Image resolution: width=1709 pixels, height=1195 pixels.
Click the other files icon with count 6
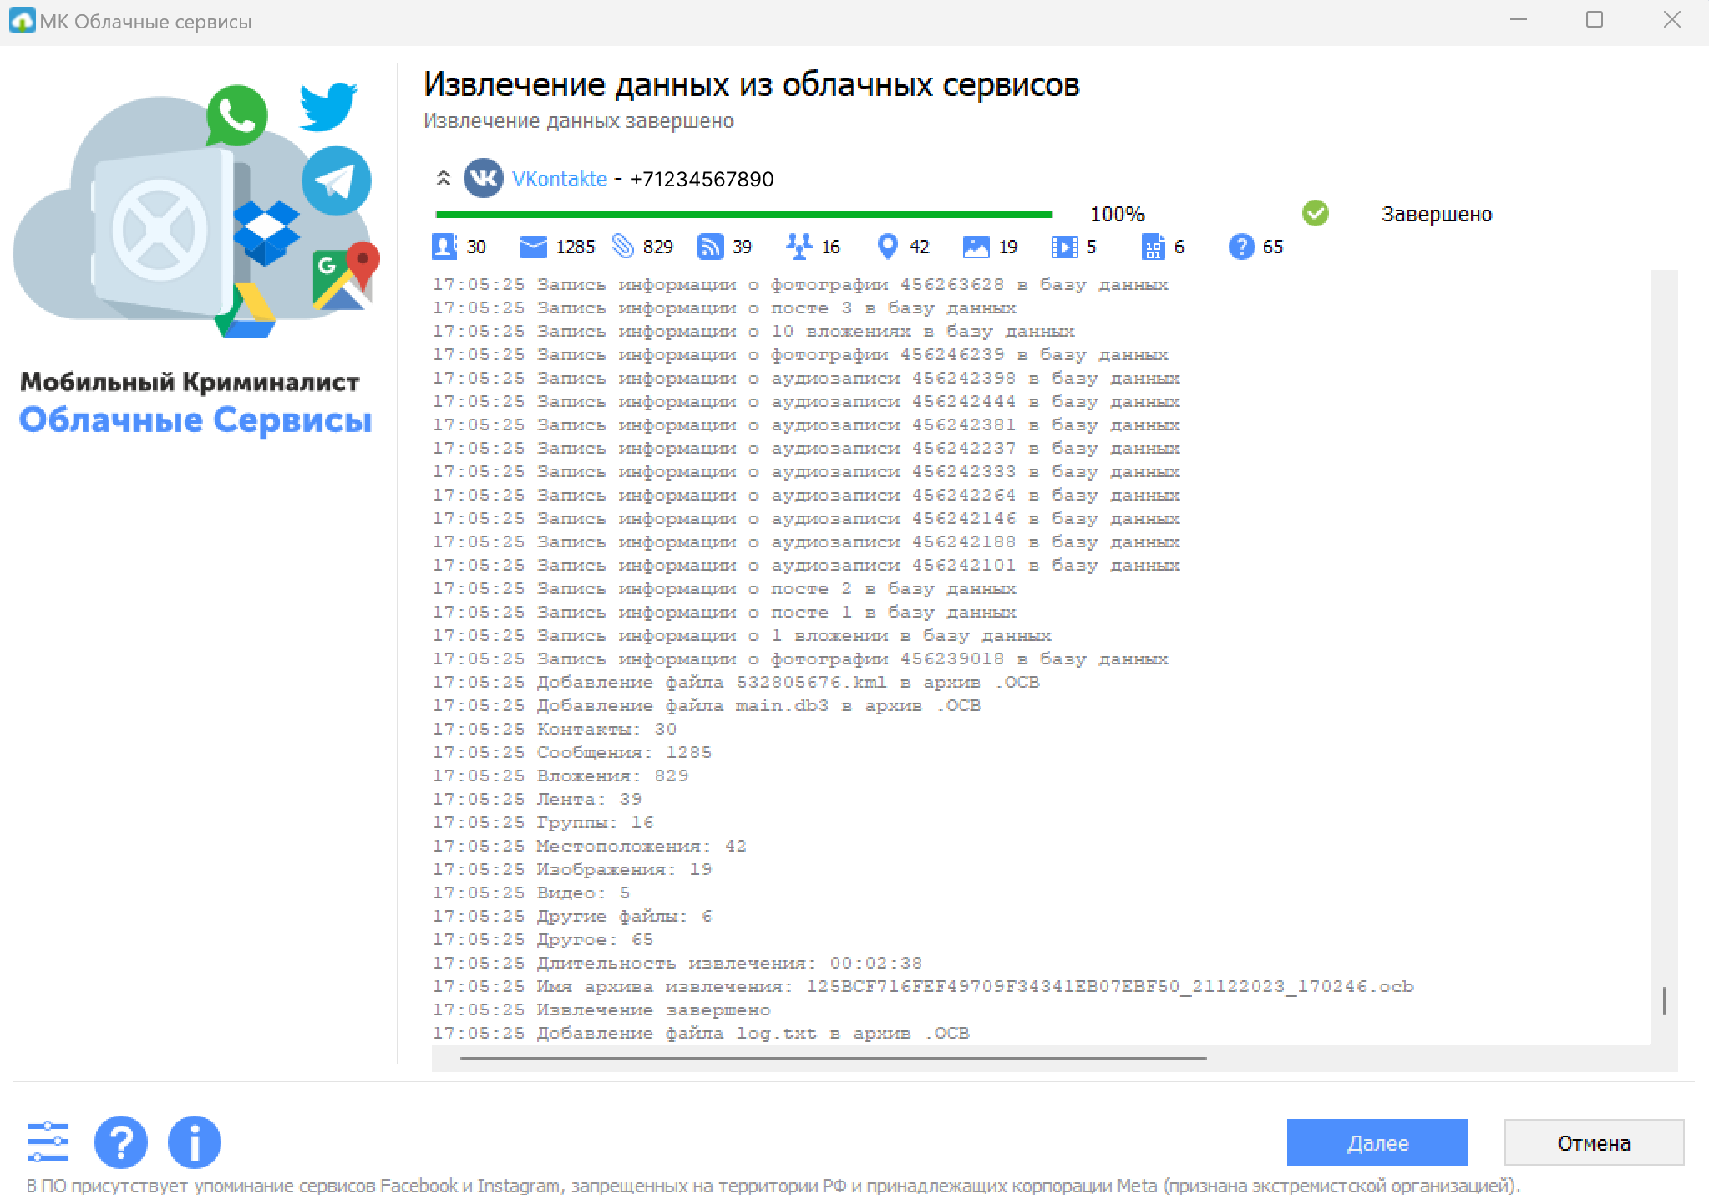pyautogui.click(x=1153, y=247)
